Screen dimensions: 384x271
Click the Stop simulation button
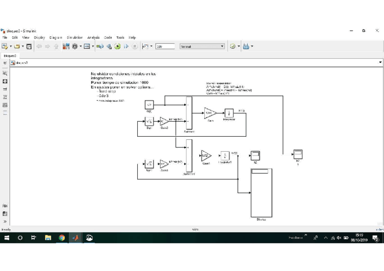coord(134,46)
